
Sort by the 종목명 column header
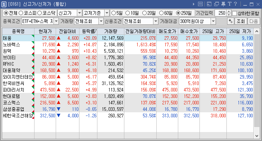point(18,31)
